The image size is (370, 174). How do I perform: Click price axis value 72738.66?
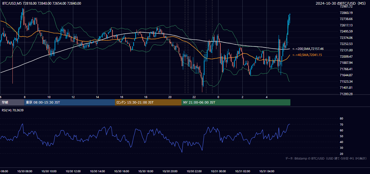346,19
